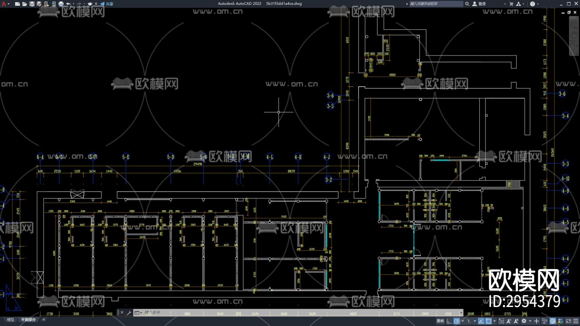Open from Web and Mobile icon

tap(46, 4)
